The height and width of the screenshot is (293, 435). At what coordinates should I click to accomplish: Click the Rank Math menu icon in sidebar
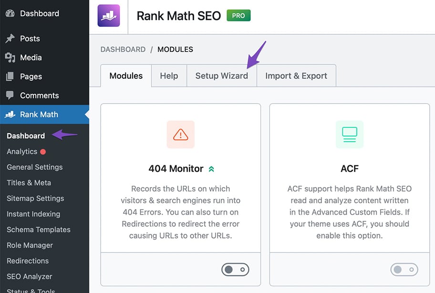click(10, 115)
